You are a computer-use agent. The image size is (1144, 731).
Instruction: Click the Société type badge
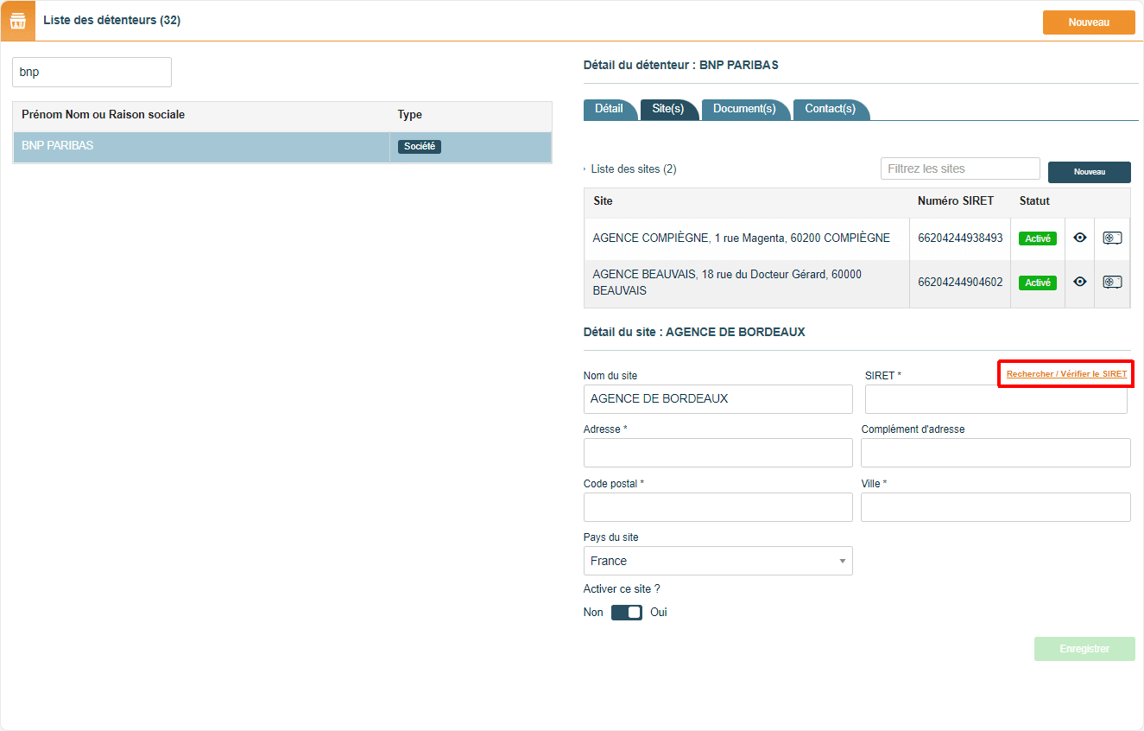tap(420, 147)
